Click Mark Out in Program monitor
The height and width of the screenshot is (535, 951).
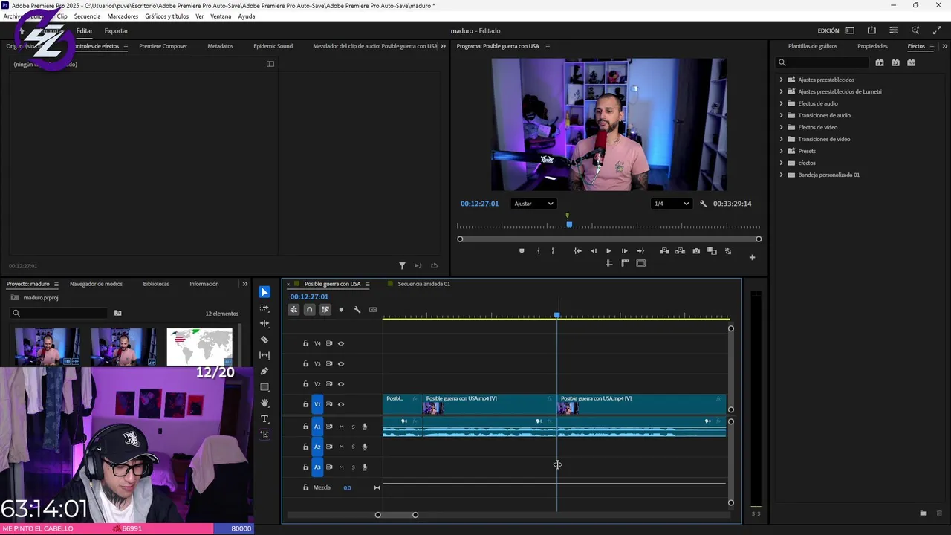pyautogui.click(x=553, y=251)
